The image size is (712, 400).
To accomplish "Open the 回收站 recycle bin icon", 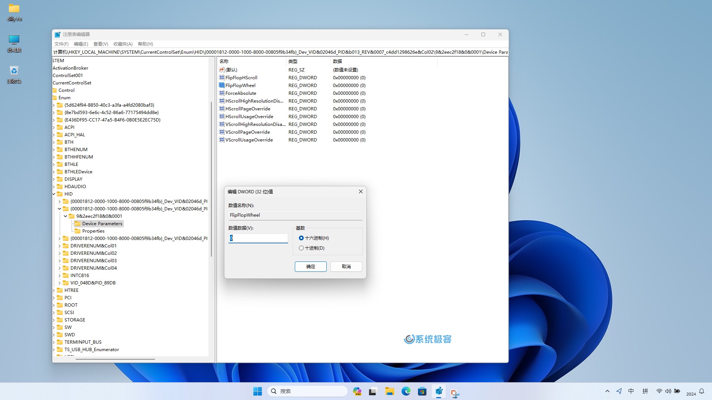I will tap(14, 74).
